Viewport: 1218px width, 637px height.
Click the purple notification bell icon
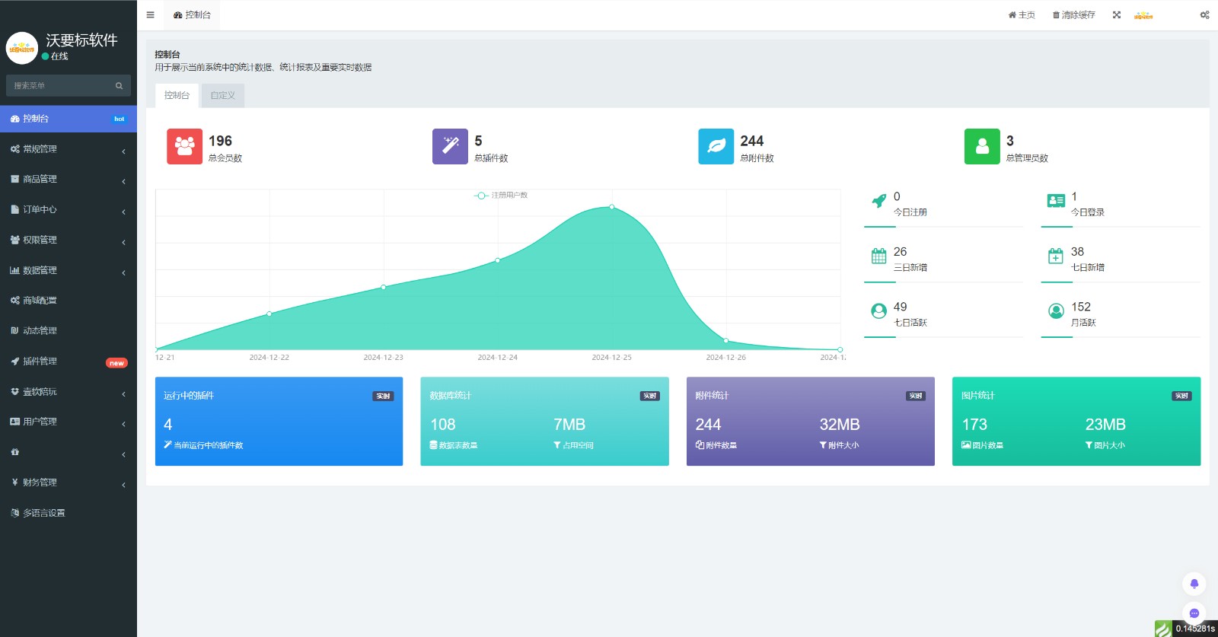click(1194, 584)
